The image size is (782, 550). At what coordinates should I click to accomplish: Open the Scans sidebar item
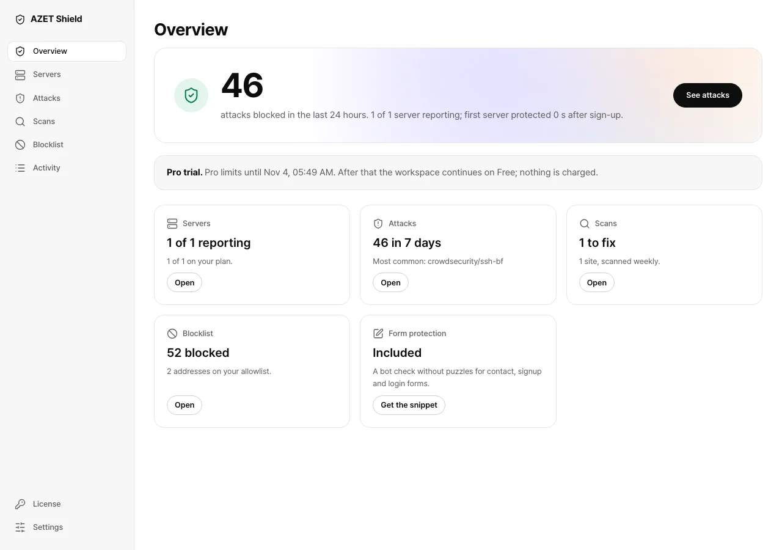(67, 122)
